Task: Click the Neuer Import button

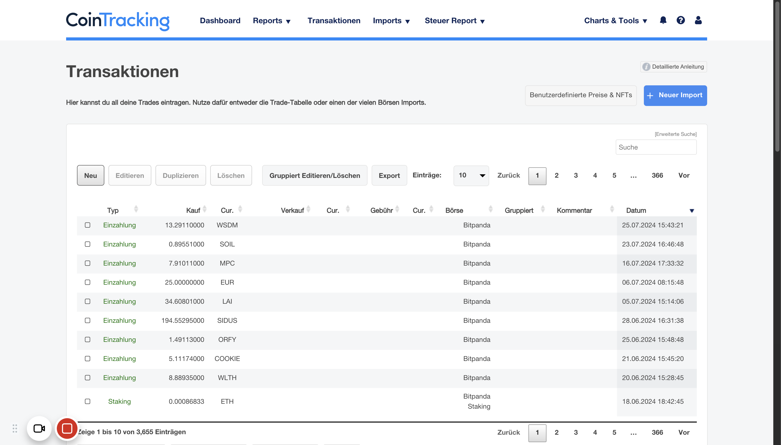Action: pyautogui.click(x=675, y=95)
